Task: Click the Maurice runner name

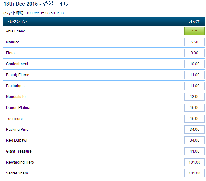Action: coord(12,42)
